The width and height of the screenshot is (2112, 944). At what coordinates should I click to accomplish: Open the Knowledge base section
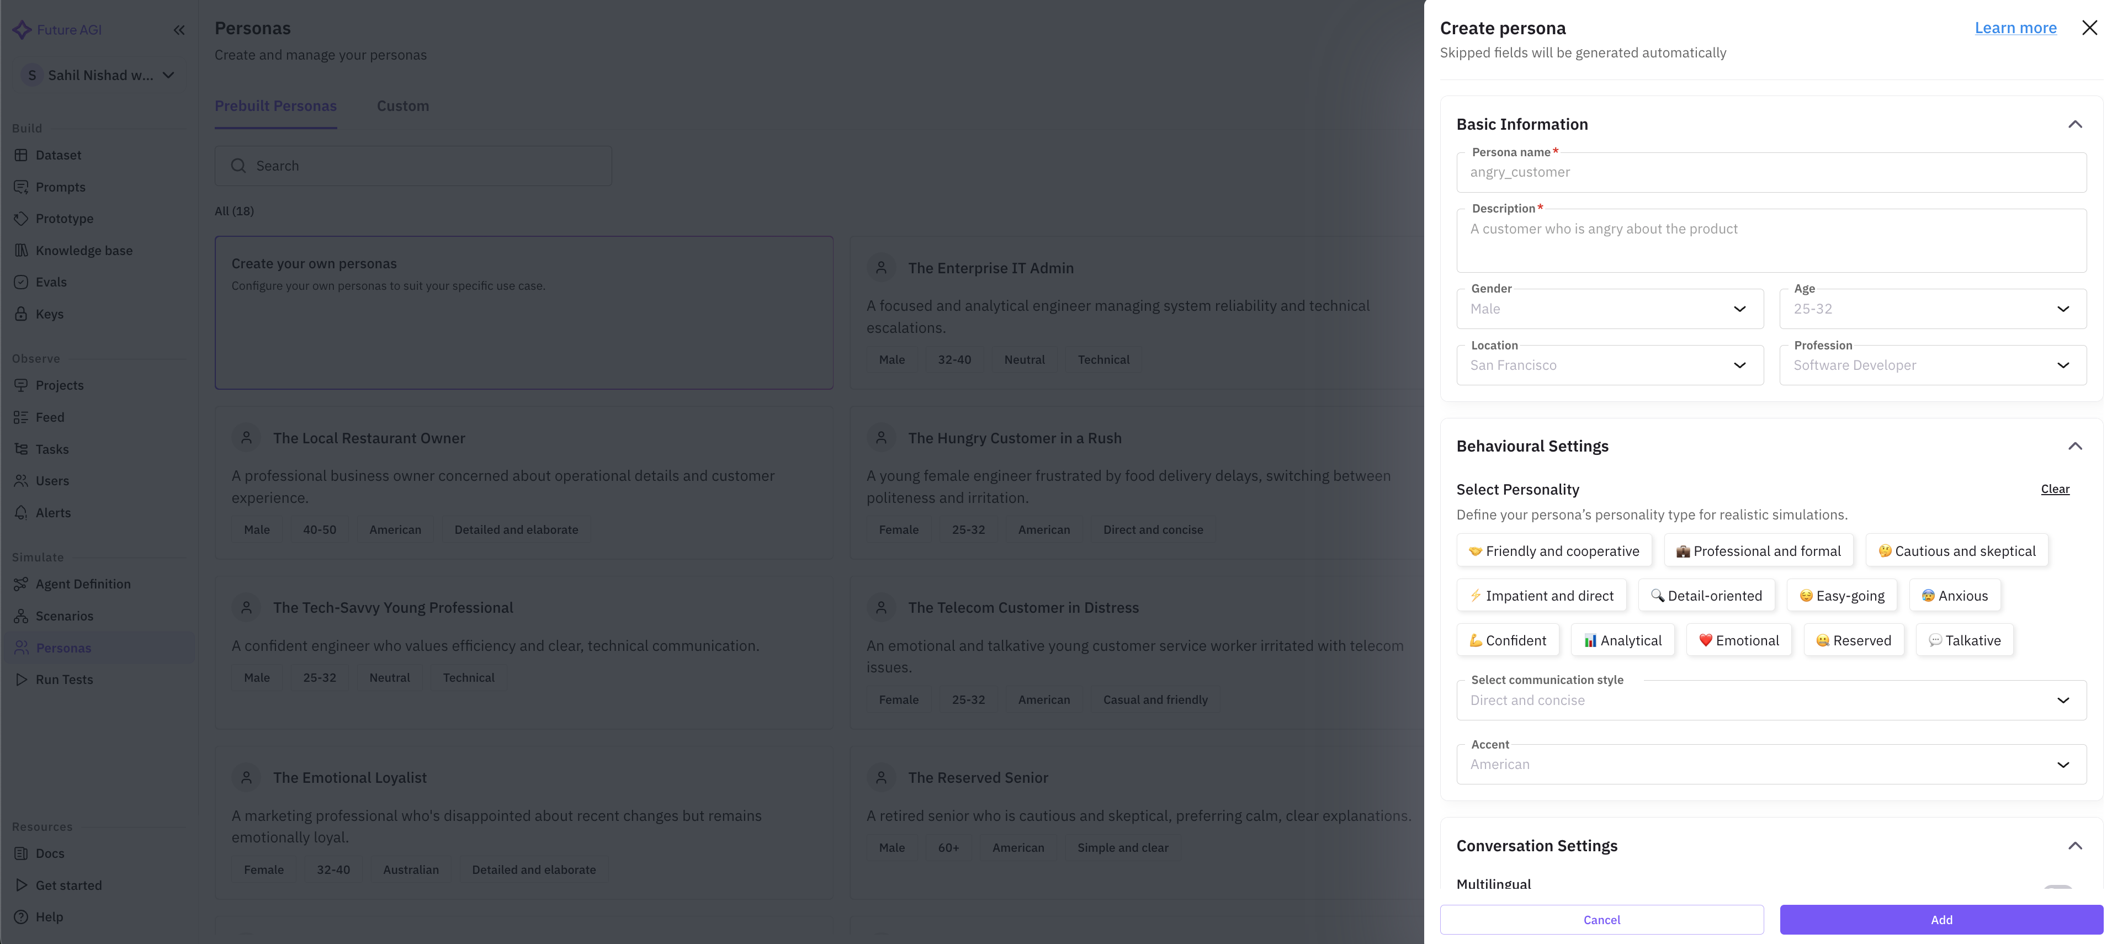pyautogui.click(x=83, y=250)
